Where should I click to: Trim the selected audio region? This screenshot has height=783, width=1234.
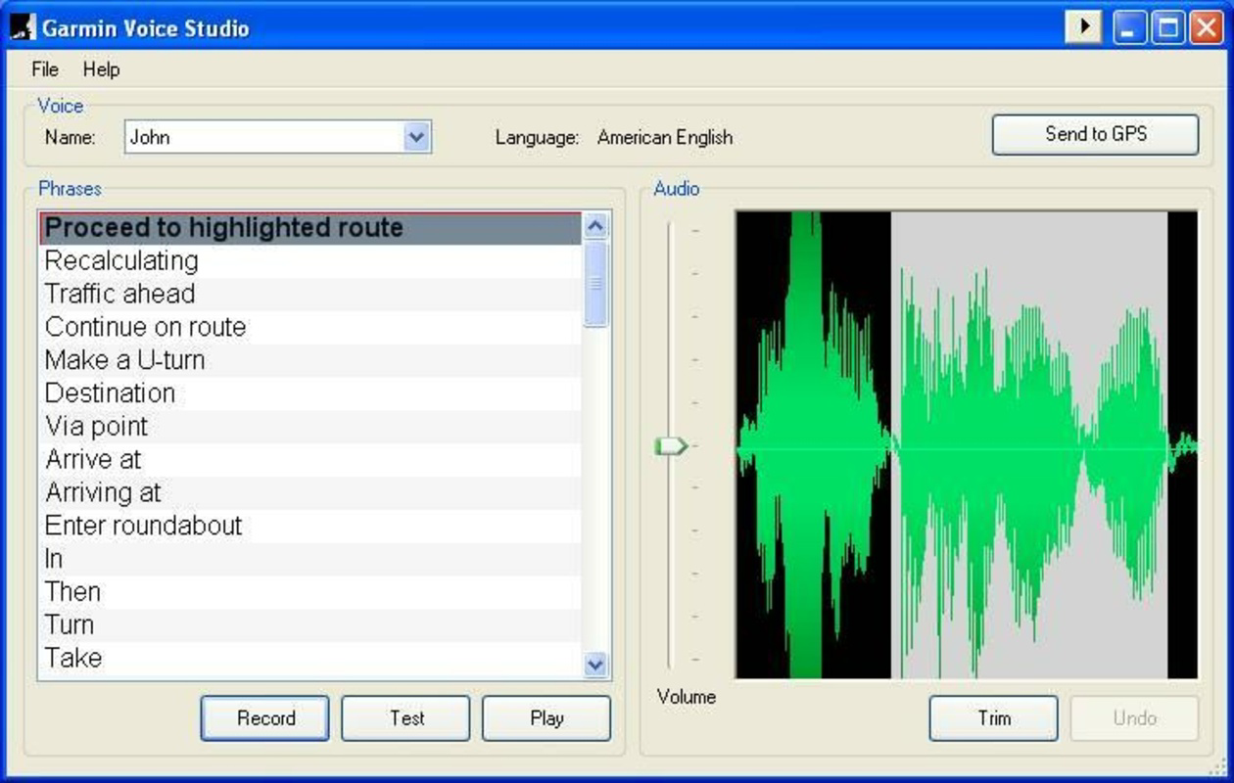(x=993, y=717)
